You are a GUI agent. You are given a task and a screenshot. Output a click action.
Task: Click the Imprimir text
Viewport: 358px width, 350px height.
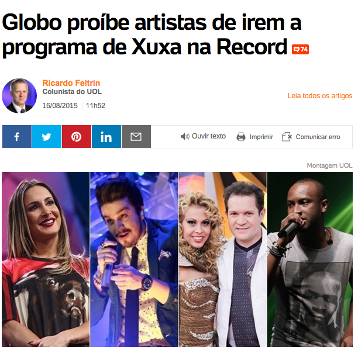point(261,137)
